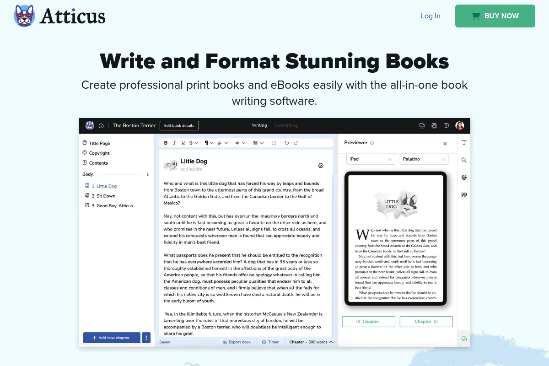Switch to the Formatting tab
549x366 pixels.
click(x=286, y=125)
